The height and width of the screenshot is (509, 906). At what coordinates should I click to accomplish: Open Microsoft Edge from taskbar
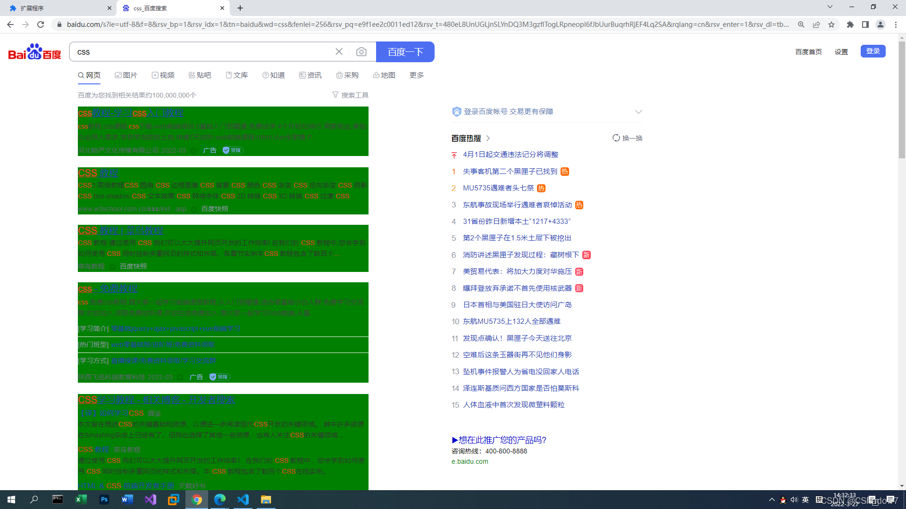click(220, 500)
